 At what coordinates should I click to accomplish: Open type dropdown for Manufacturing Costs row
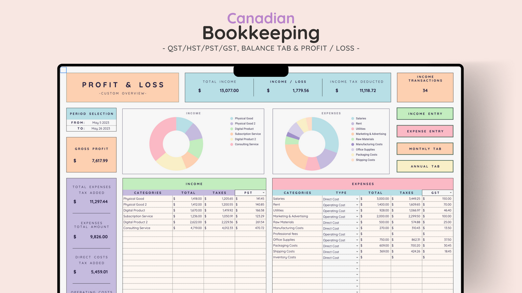pyautogui.click(x=357, y=228)
